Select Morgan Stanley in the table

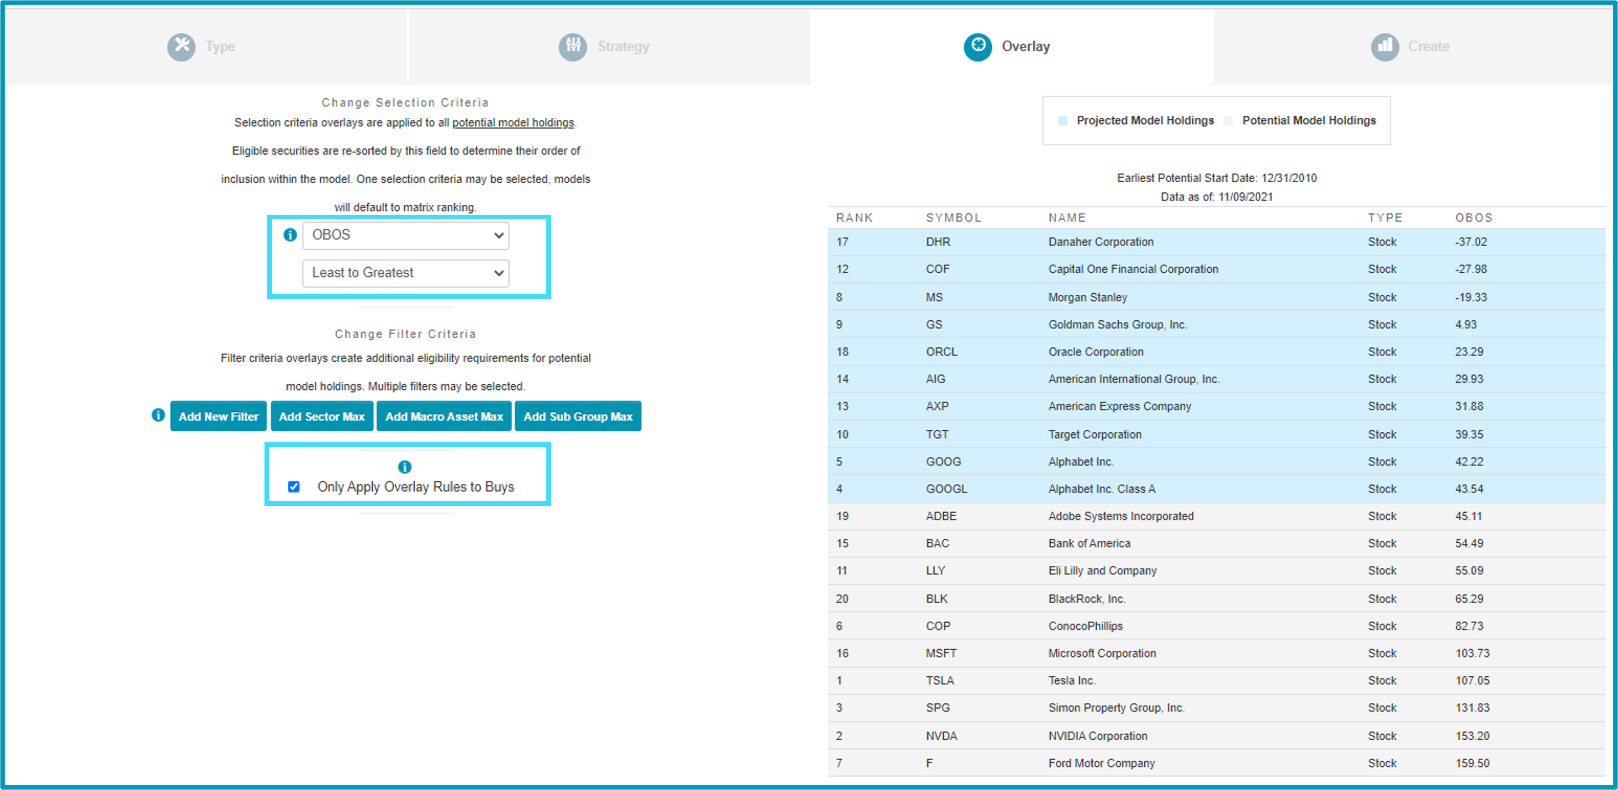point(1087,297)
